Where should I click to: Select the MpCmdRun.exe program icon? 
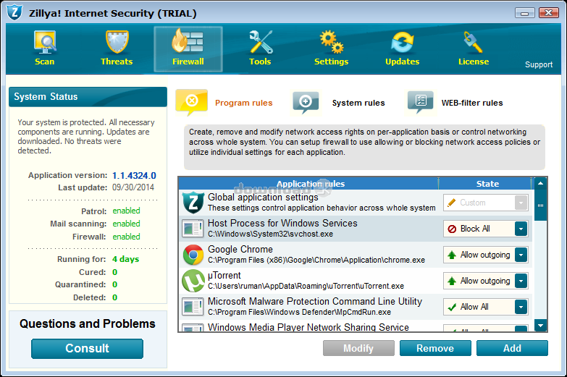click(193, 307)
